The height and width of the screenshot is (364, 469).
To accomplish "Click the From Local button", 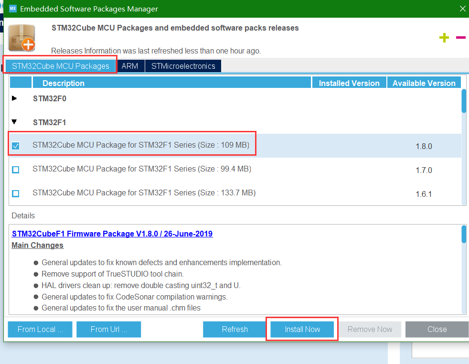I will [x=40, y=329].
